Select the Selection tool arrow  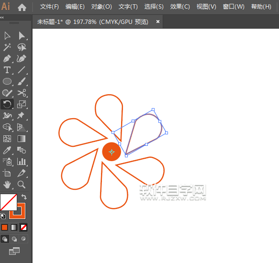(x=7, y=36)
